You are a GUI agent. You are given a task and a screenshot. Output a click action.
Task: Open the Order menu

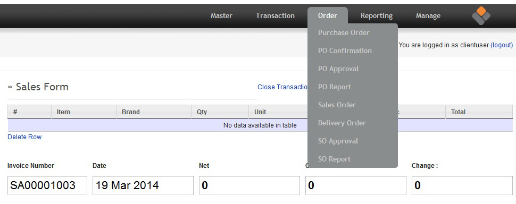tap(328, 15)
